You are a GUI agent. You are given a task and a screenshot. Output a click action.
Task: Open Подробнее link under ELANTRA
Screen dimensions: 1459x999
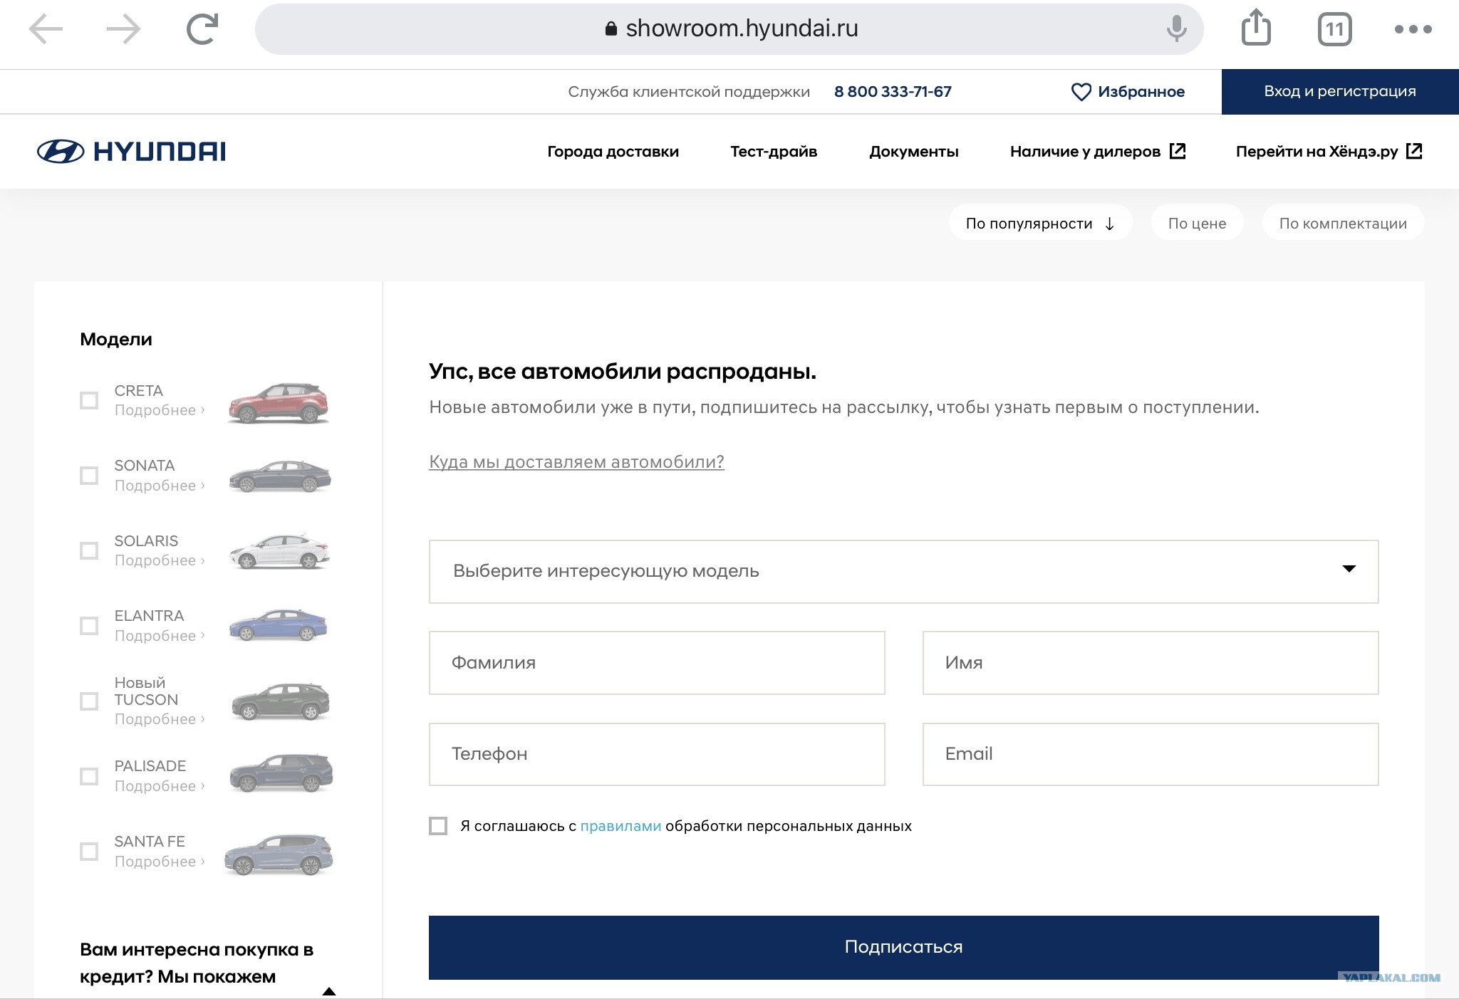160,636
